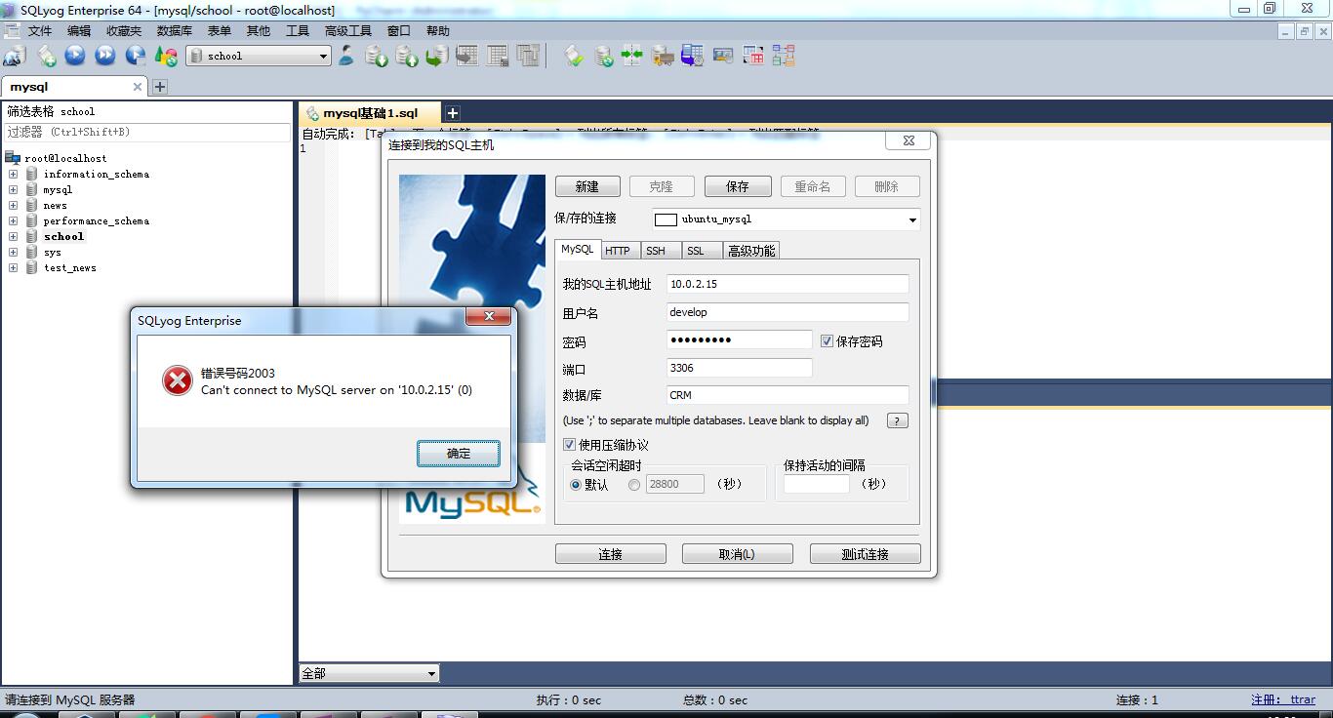Switch to the 高级功能 tab
The width and height of the screenshot is (1333, 718).
click(x=751, y=251)
